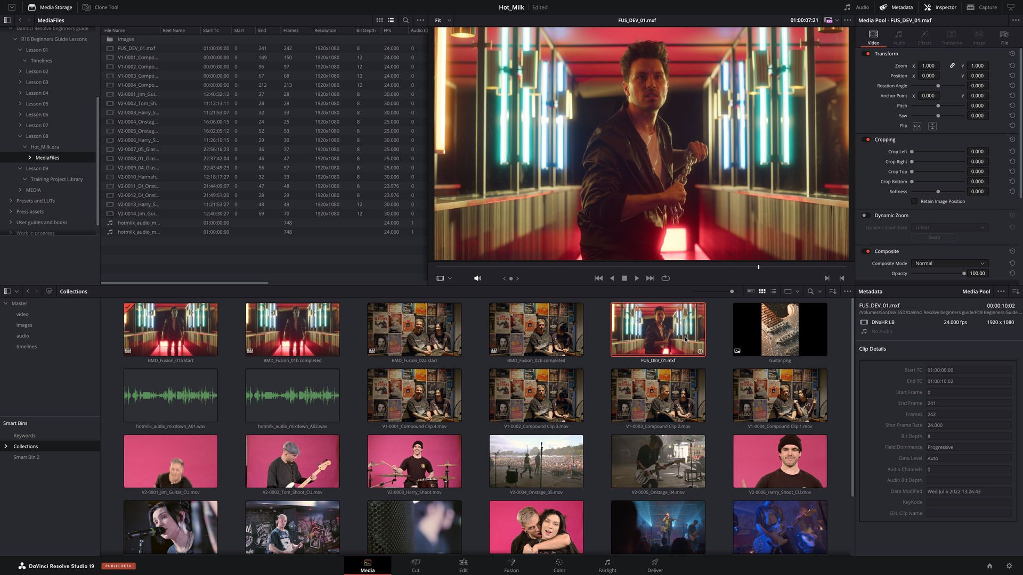Image resolution: width=1023 pixels, height=575 pixels.
Task: Check Retain Image Position
Action: click(914, 201)
